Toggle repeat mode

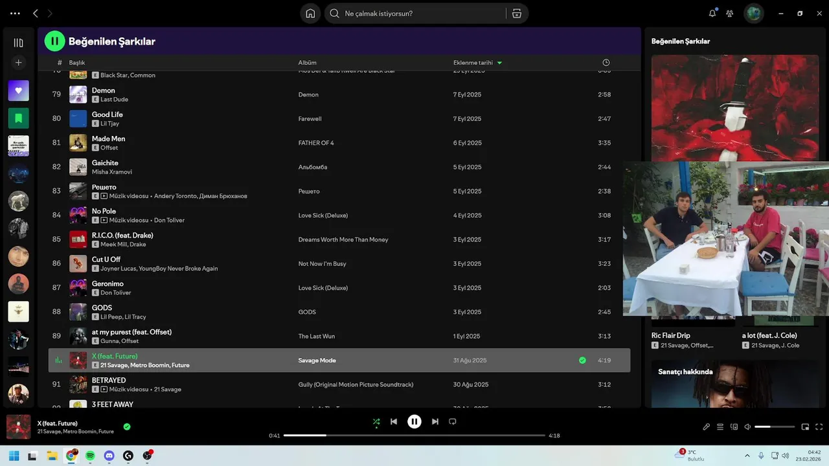453,421
